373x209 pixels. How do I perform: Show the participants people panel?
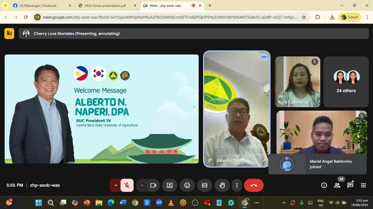(x=337, y=185)
